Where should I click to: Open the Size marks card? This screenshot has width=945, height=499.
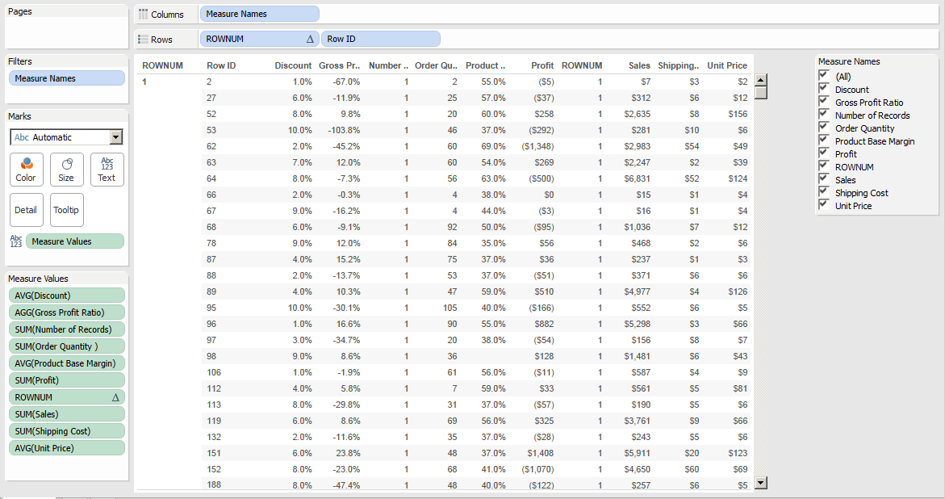click(67, 170)
